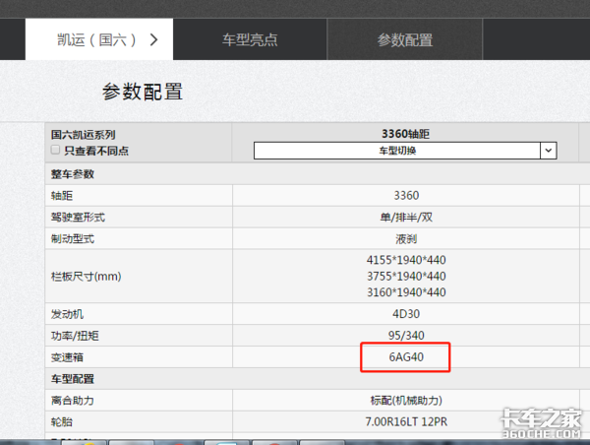
Task: Select the 参数配置 tab in navigation bar
Action: pos(404,40)
